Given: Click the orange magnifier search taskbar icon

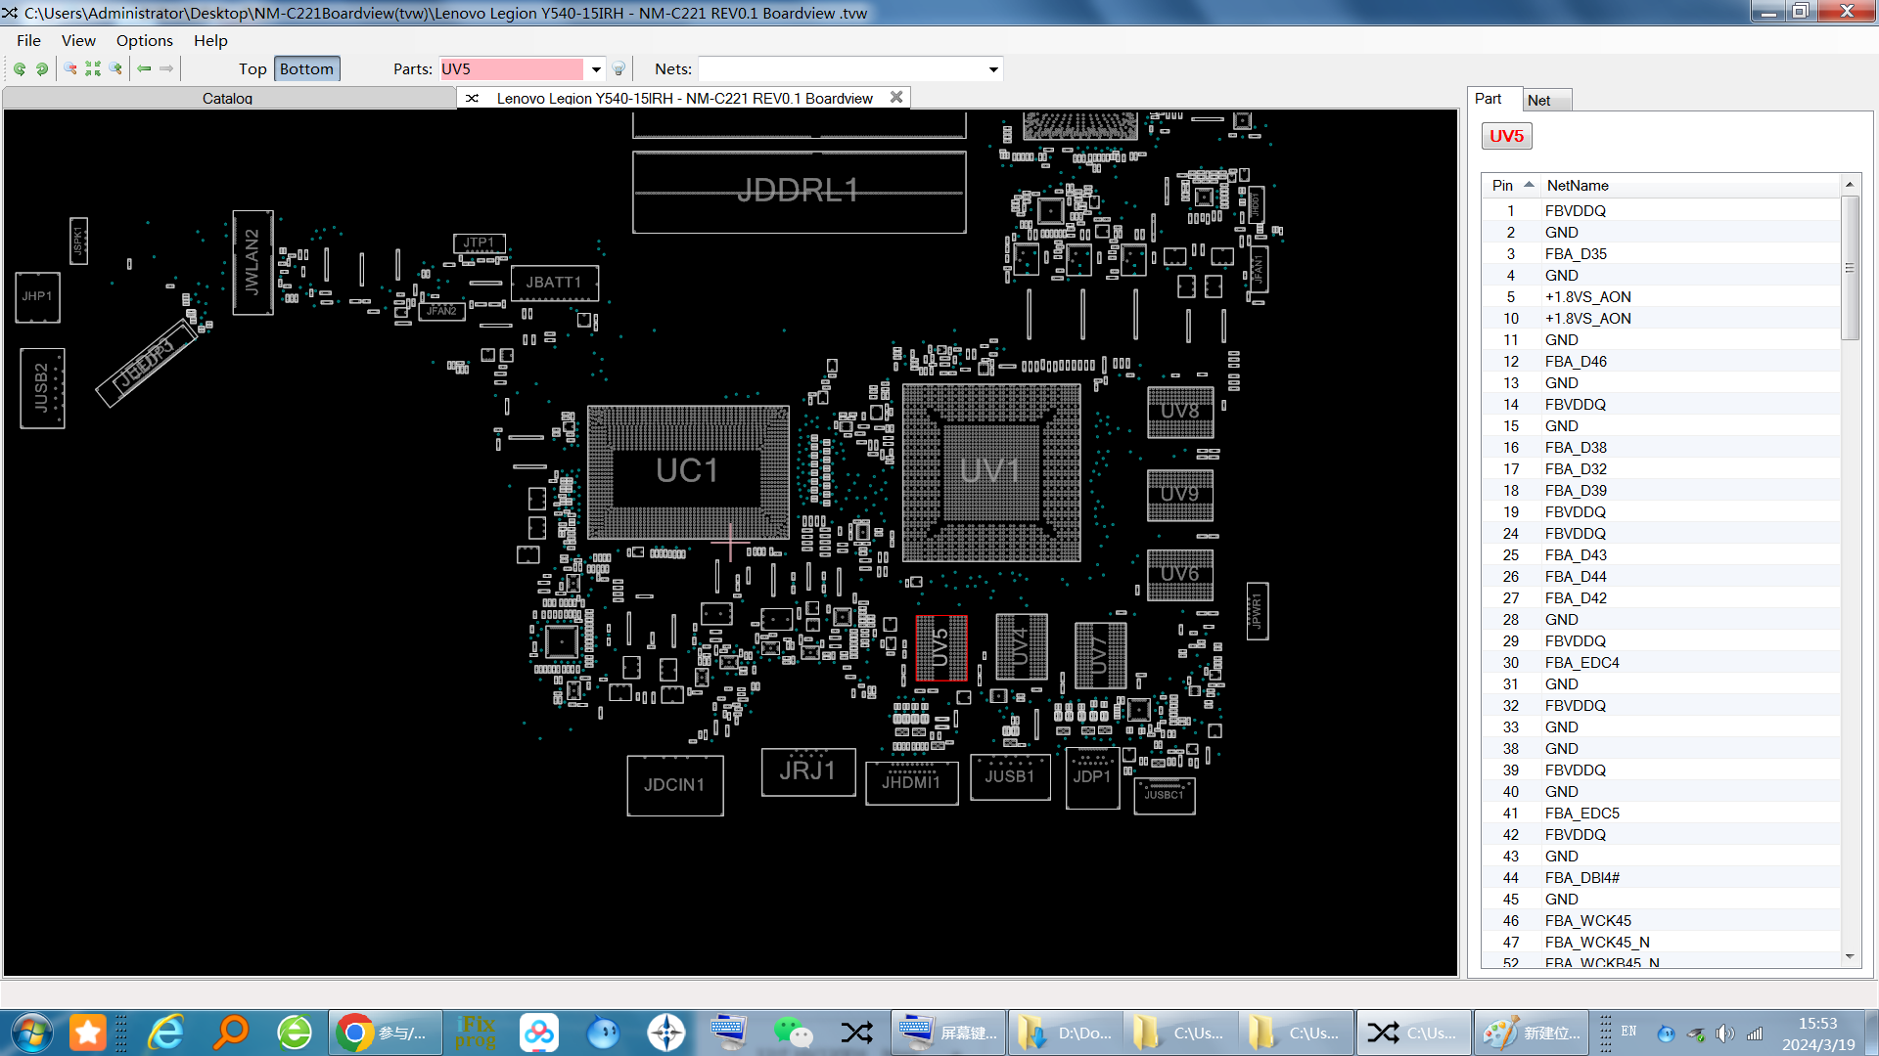Looking at the screenshot, I should 231,1033.
